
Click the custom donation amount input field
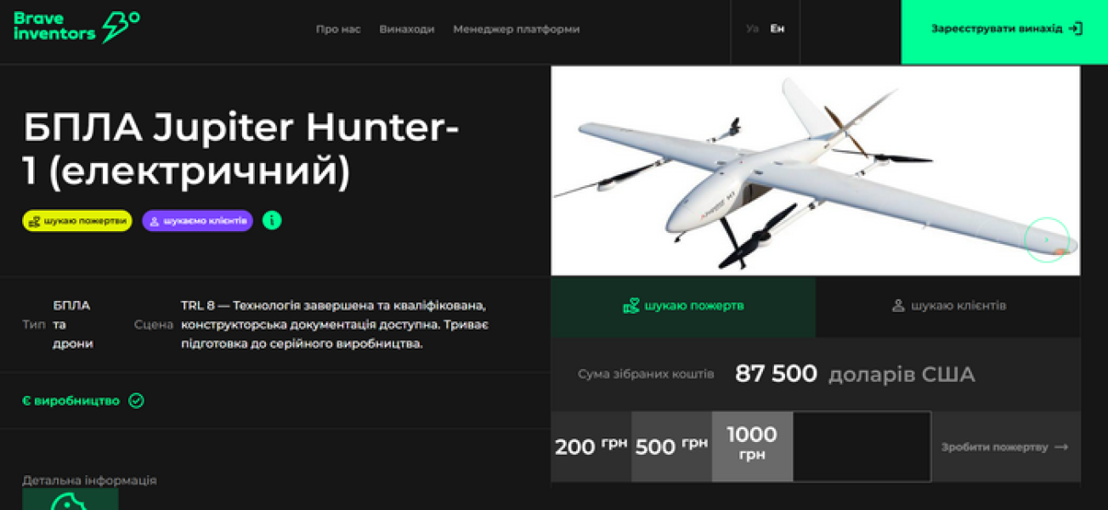[x=862, y=446]
